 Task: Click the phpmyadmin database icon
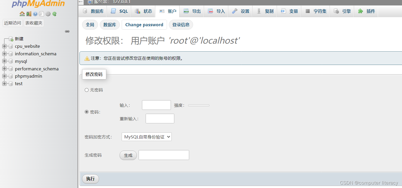(x=10, y=76)
